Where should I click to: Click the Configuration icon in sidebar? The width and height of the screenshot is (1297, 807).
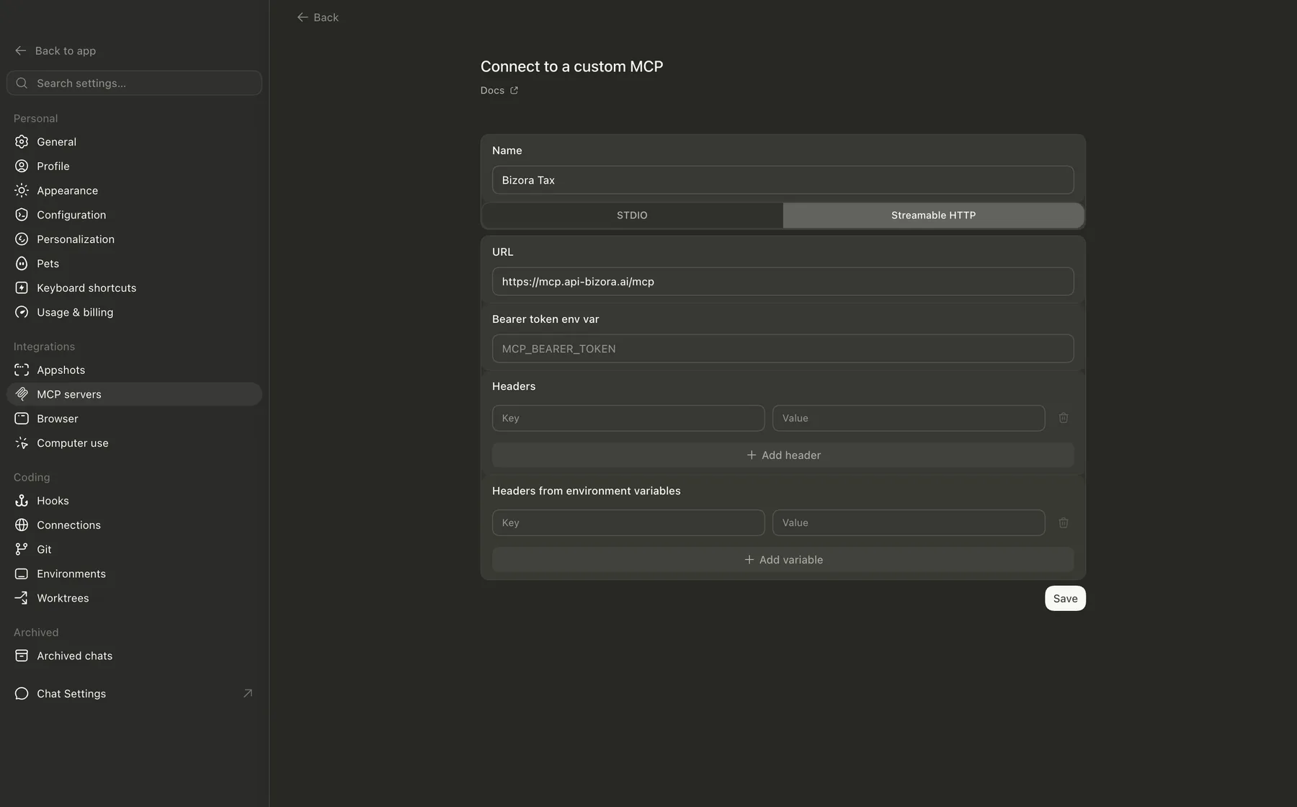[x=22, y=215]
